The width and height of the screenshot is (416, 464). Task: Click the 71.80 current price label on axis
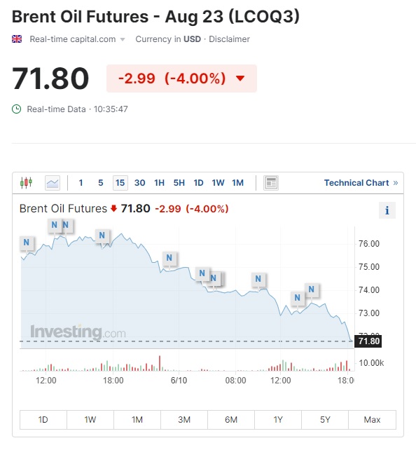368,341
